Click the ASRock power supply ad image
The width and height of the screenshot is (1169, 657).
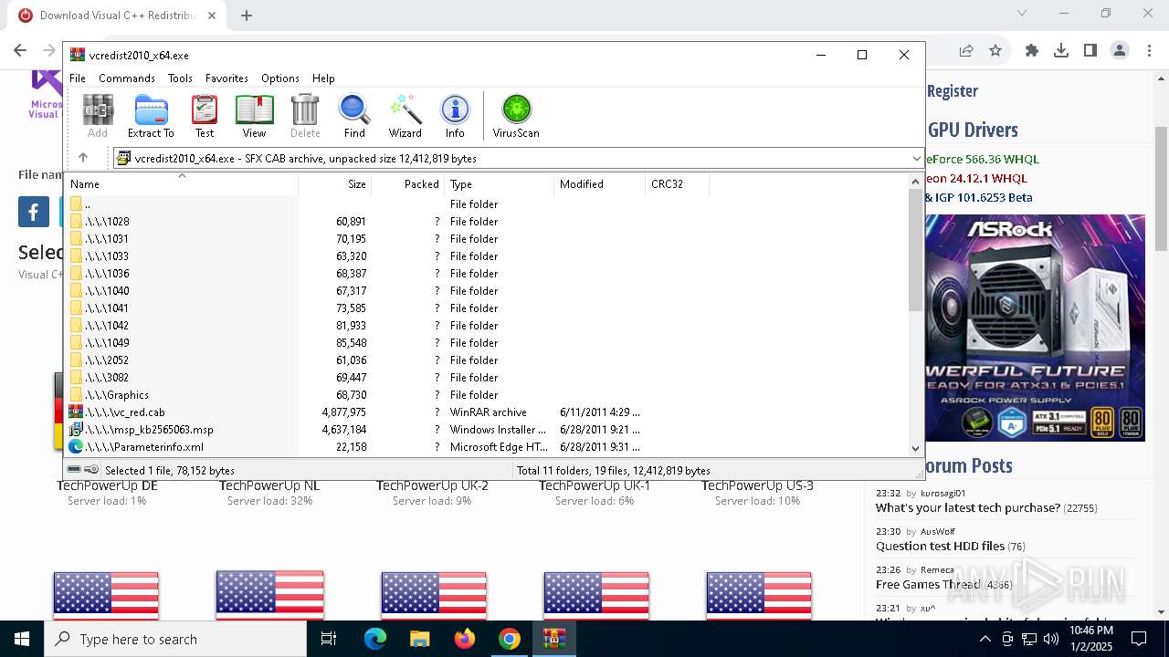[1035, 328]
